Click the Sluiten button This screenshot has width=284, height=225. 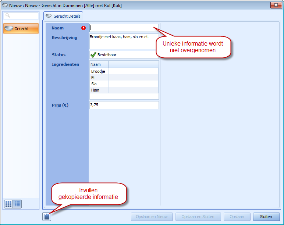coord(266,217)
